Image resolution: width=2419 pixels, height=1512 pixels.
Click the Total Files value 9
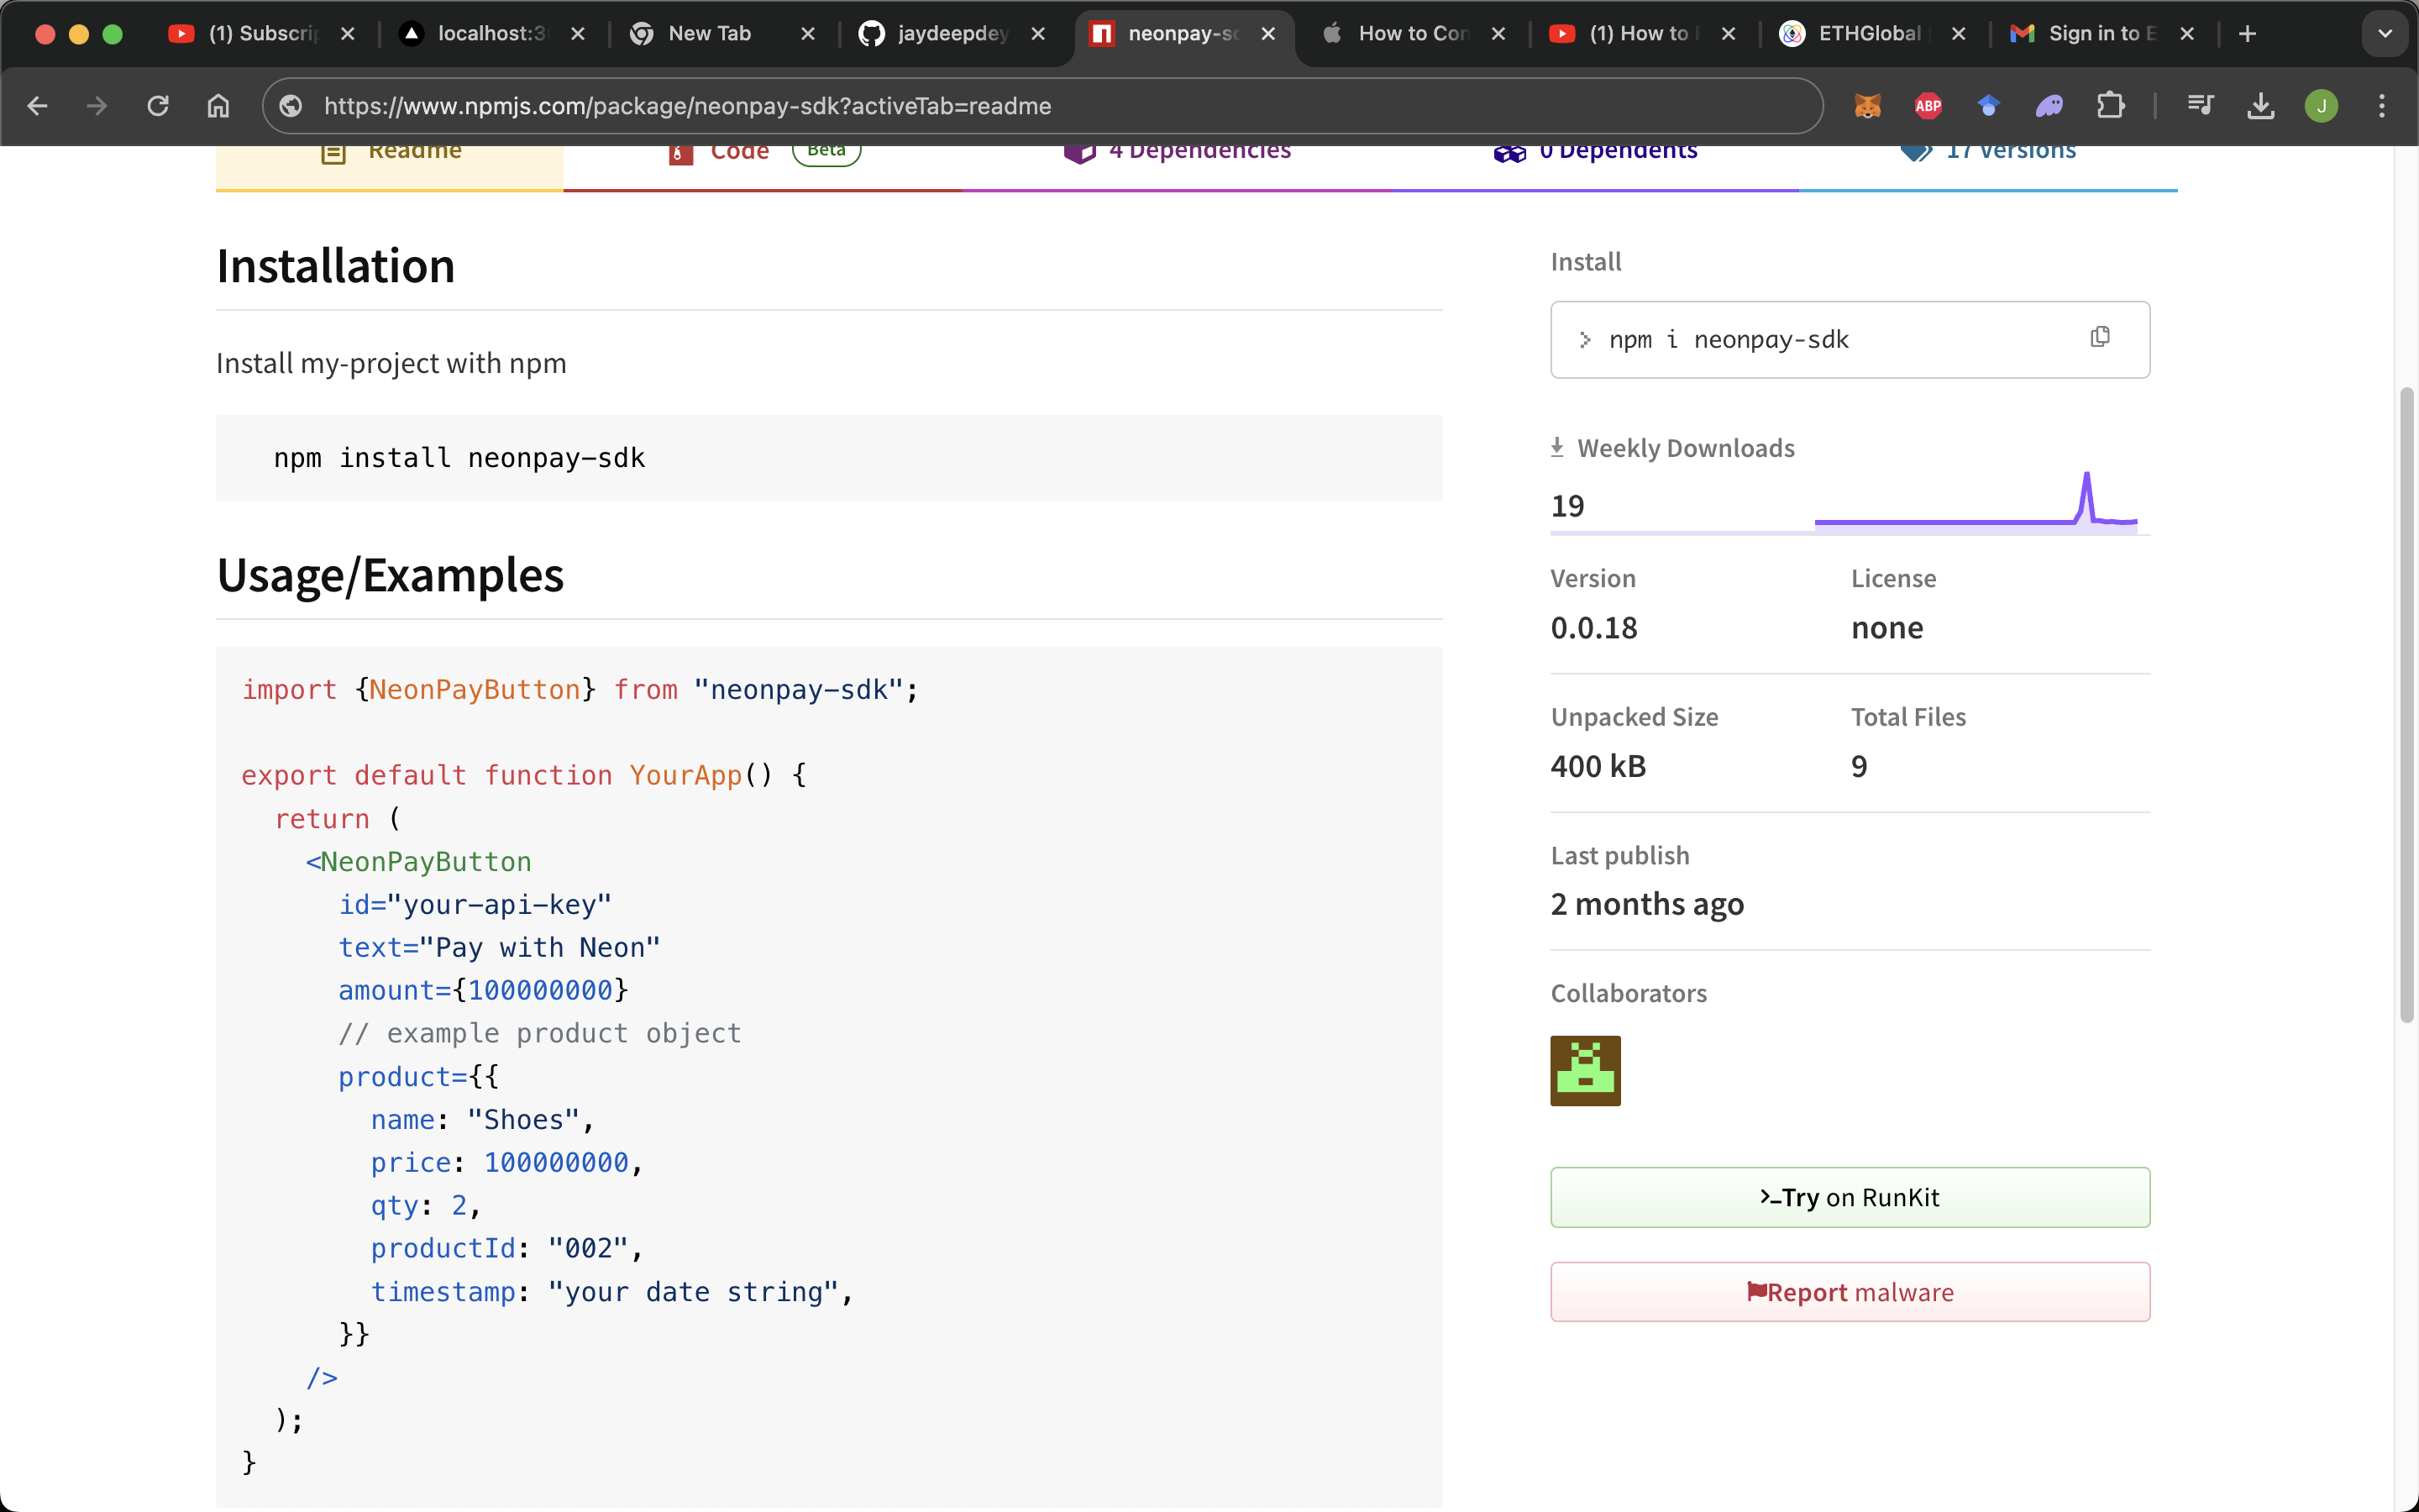(1860, 766)
